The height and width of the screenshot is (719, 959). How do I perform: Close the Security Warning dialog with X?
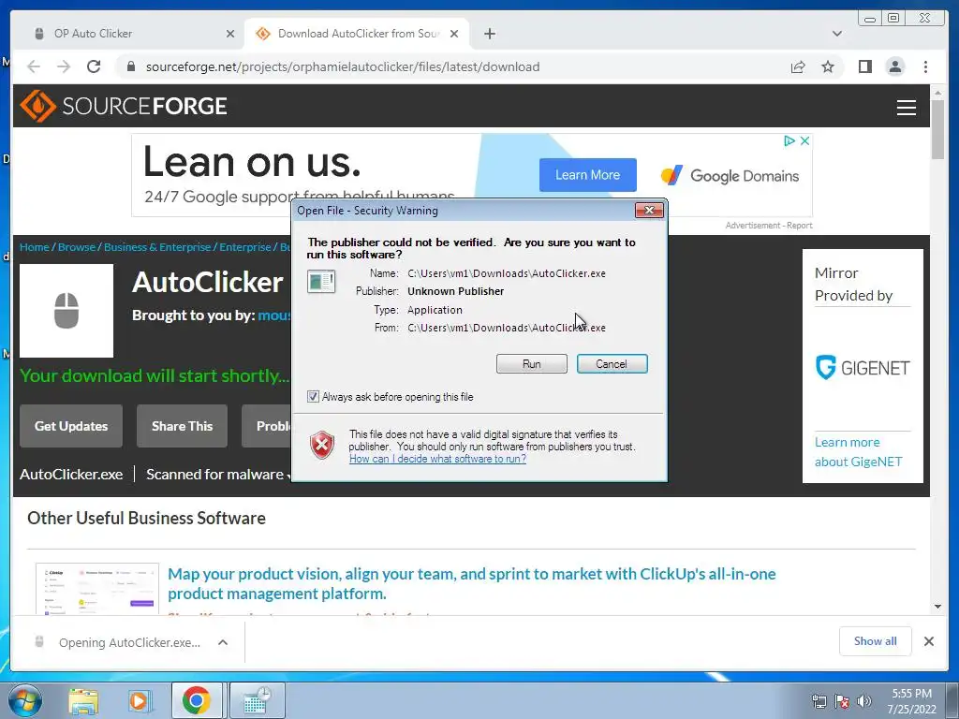[x=649, y=211]
